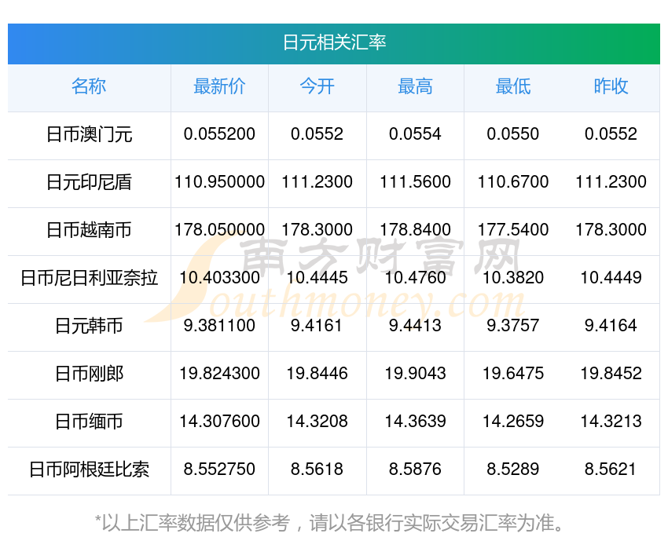Click latest price 9.381100
668x548 pixels.
(x=219, y=326)
